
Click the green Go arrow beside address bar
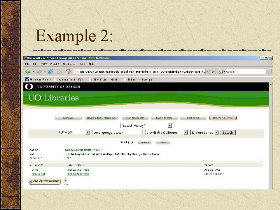pos(213,72)
